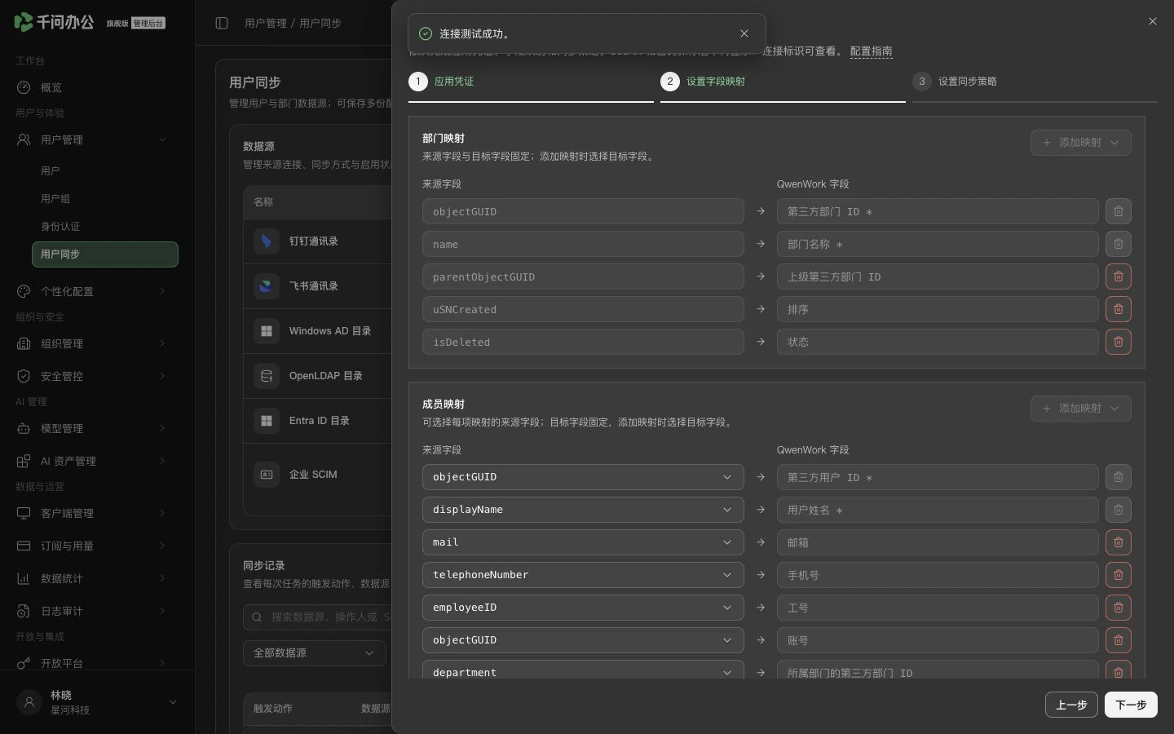This screenshot has width=1174, height=734.
Task: Delete the employeeID member mapping row
Action: point(1118,608)
